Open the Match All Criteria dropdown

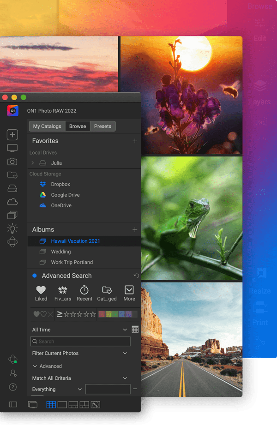tap(79, 378)
